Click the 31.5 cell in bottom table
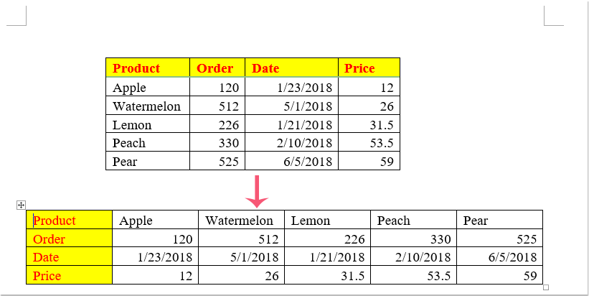 click(x=347, y=276)
